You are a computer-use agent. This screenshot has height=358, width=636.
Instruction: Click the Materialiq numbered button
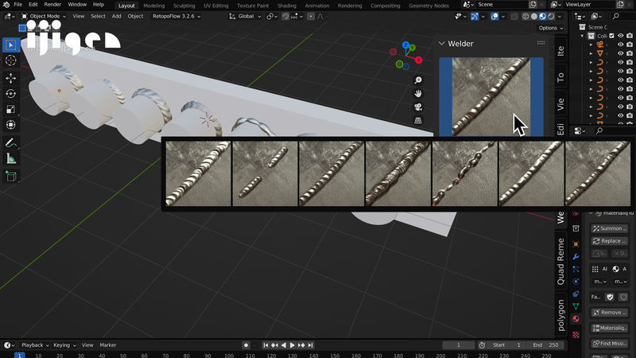(x=609, y=328)
